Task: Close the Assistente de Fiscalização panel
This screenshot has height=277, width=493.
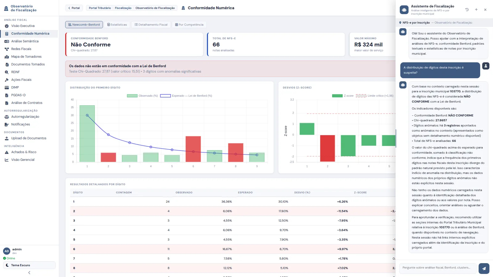Action: pyautogui.click(x=485, y=10)
